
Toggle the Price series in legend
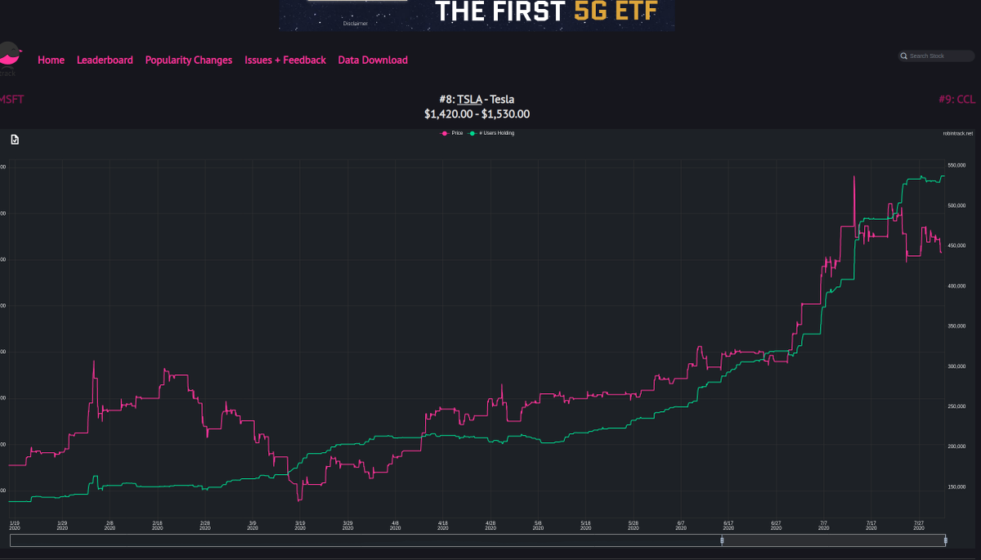tap(452, 132)
